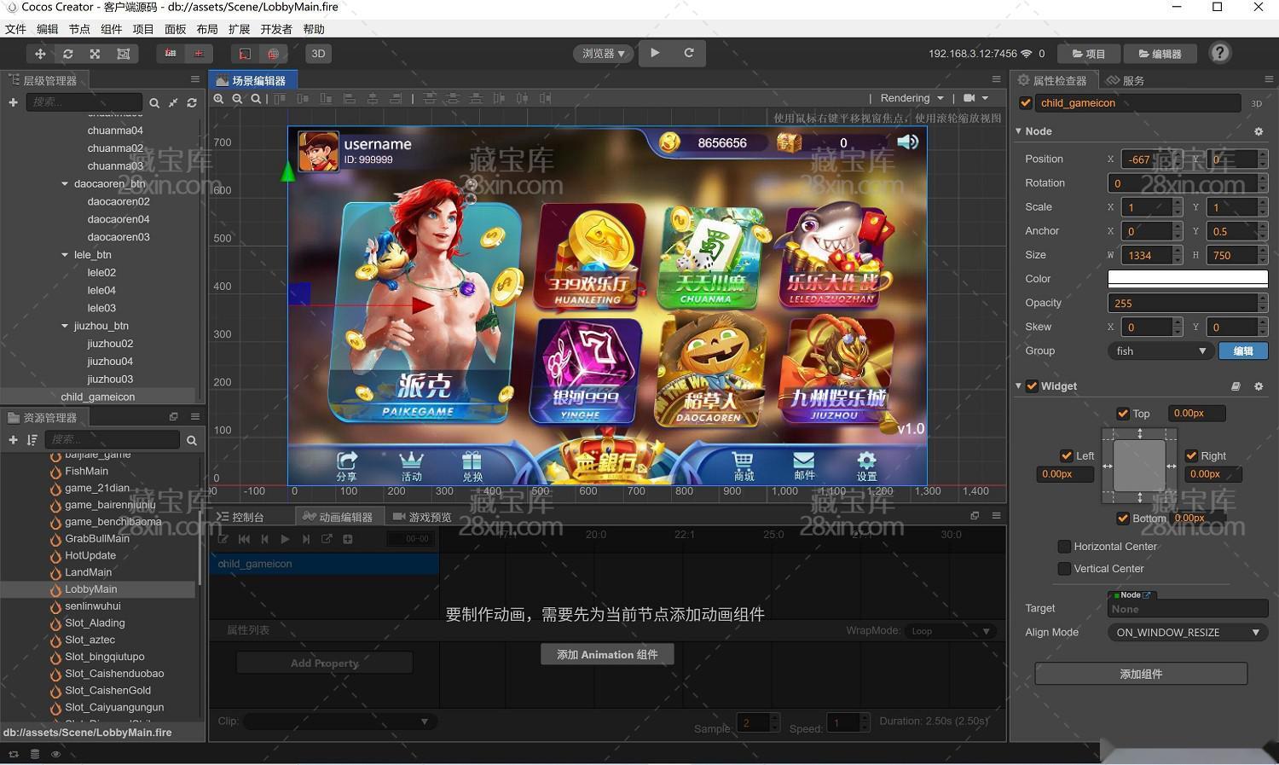
Task: Select LobbyMain in the asset manager
Action: 90,588
